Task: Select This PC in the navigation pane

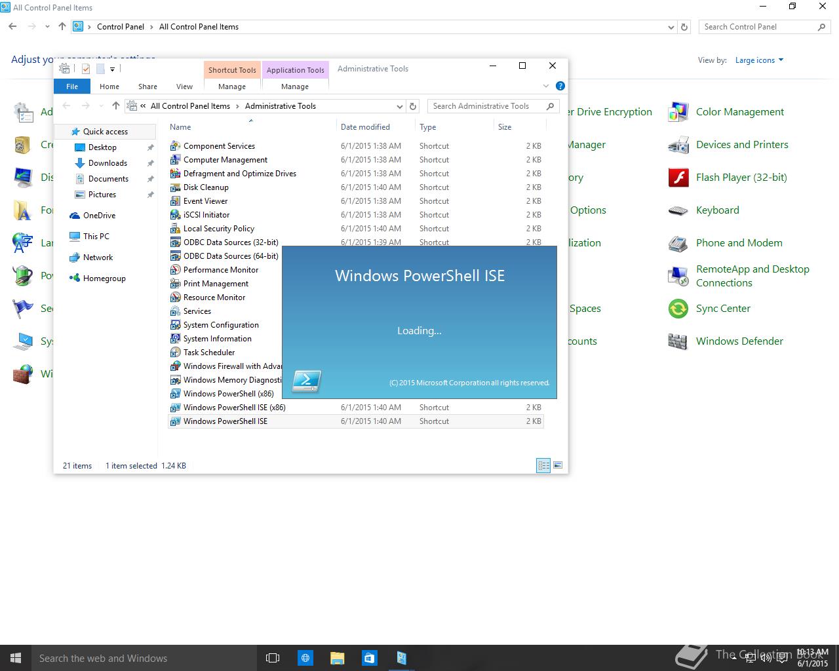Action: tap(96, 237)
